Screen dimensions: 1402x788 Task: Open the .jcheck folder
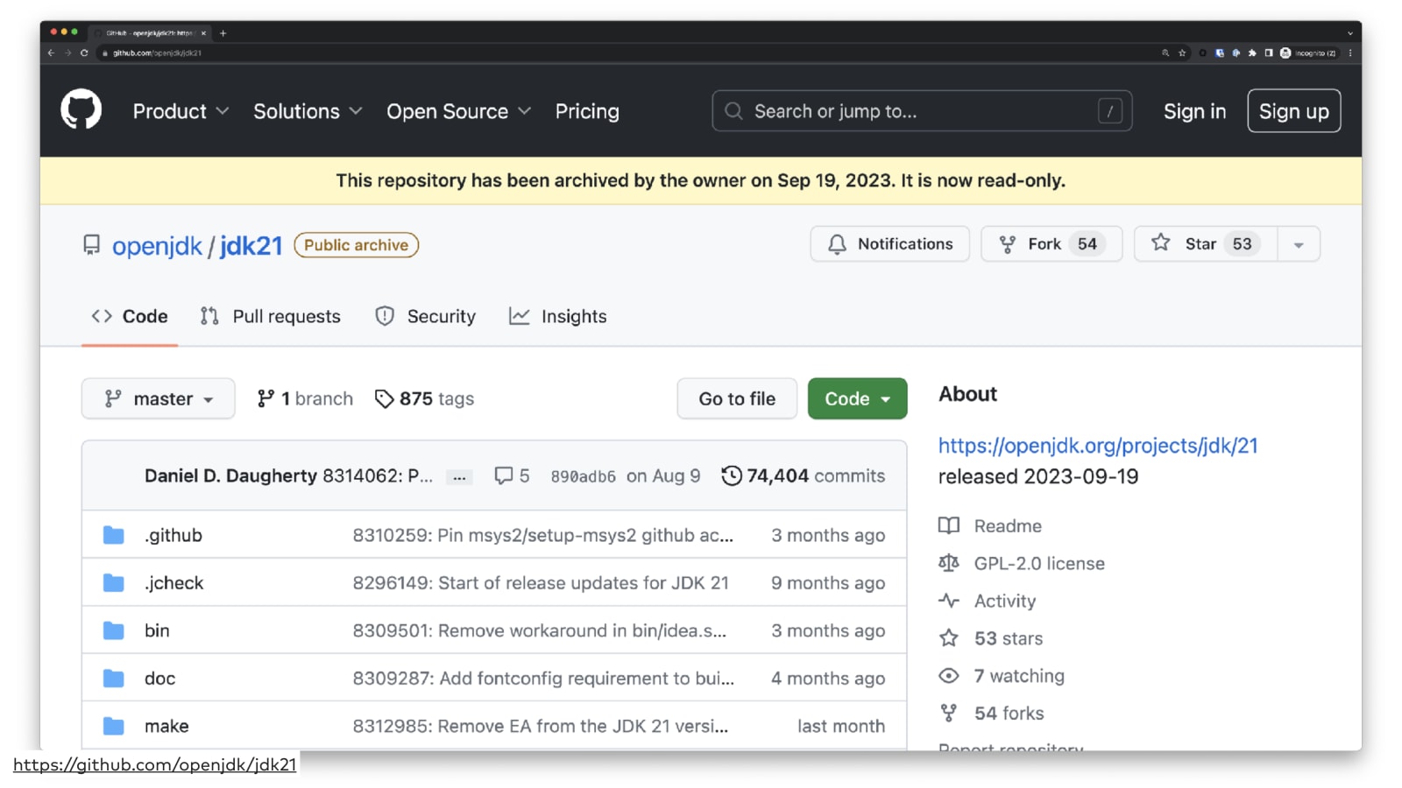[x=173, y=583]
